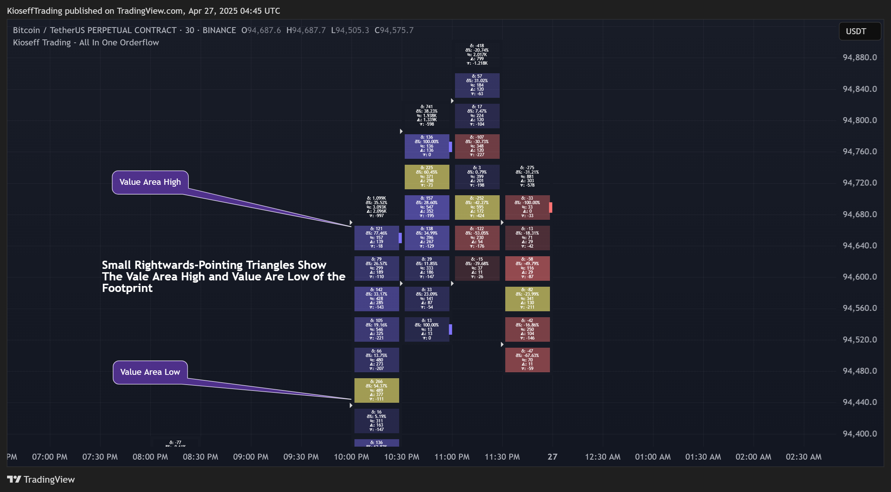The width and height of the screenshot is (891, 492).
Task: Select the δ: -15 footprint cell
Action: 477,268
